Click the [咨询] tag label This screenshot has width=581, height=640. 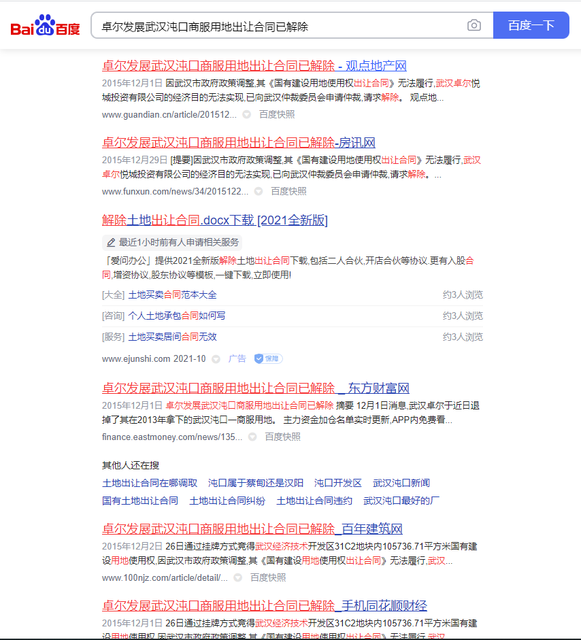click(113, 316)
